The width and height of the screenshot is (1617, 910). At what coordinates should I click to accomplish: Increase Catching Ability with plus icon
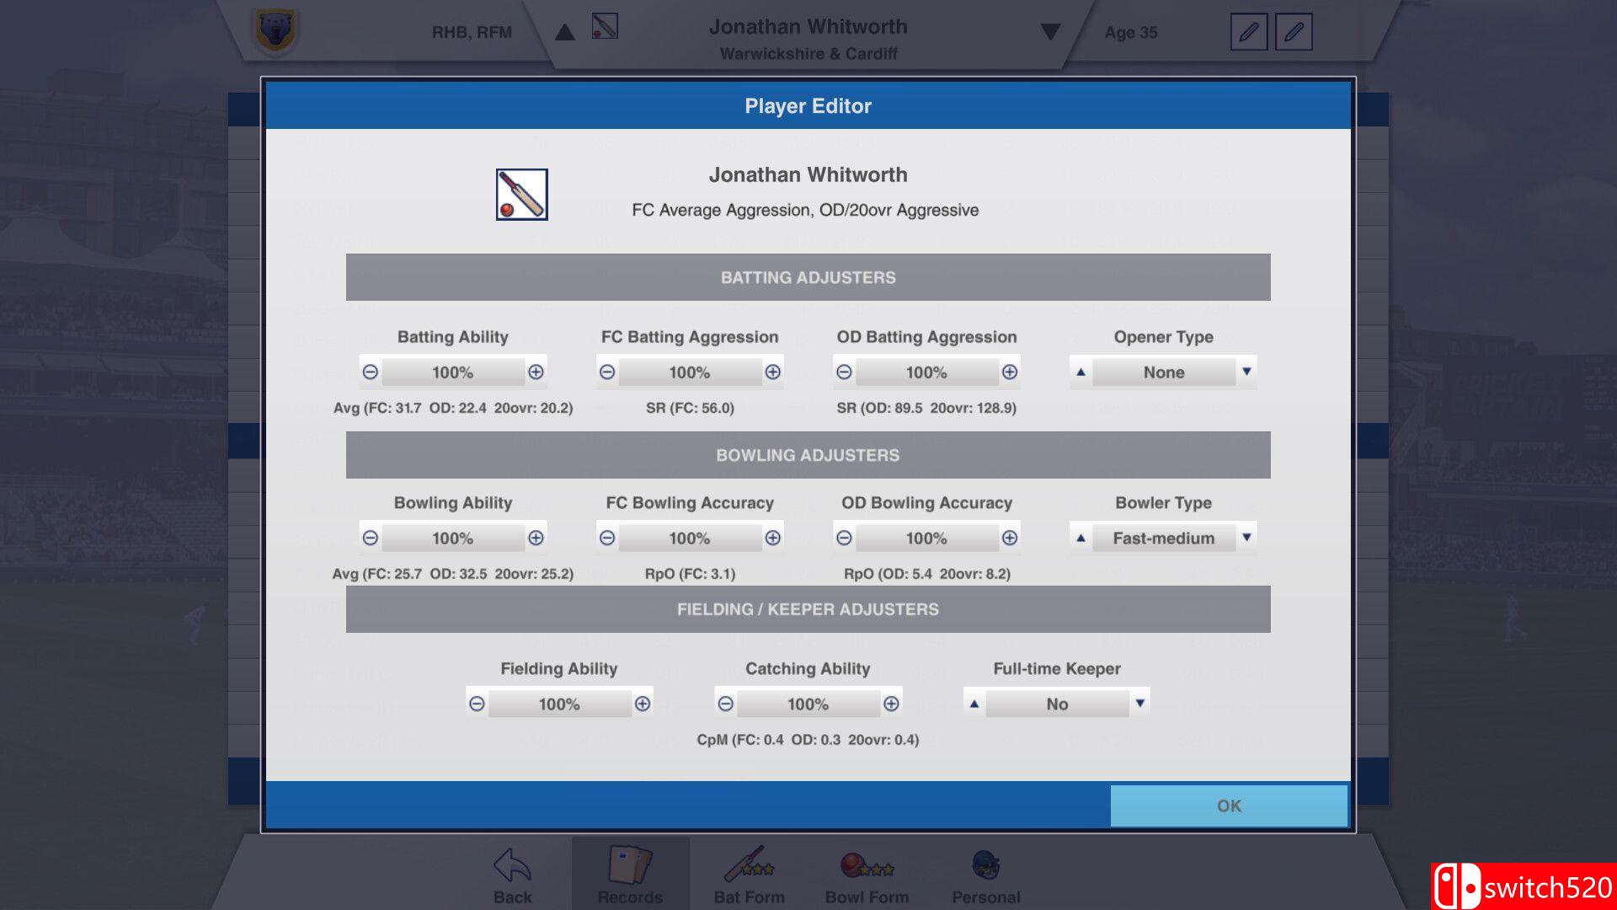(891, 704)
